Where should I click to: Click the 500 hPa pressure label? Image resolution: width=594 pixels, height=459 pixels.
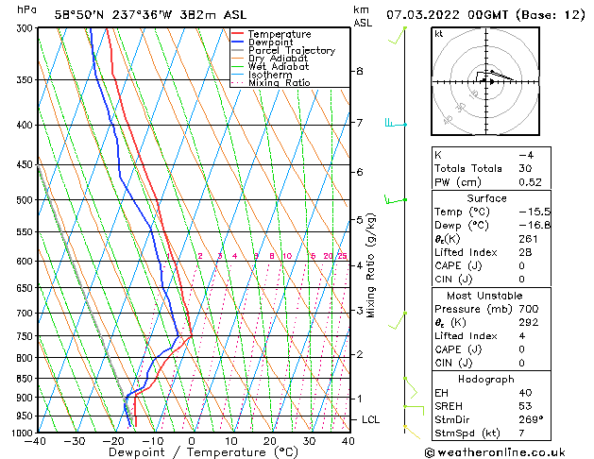pyautogui.click(x=26, y=200)
